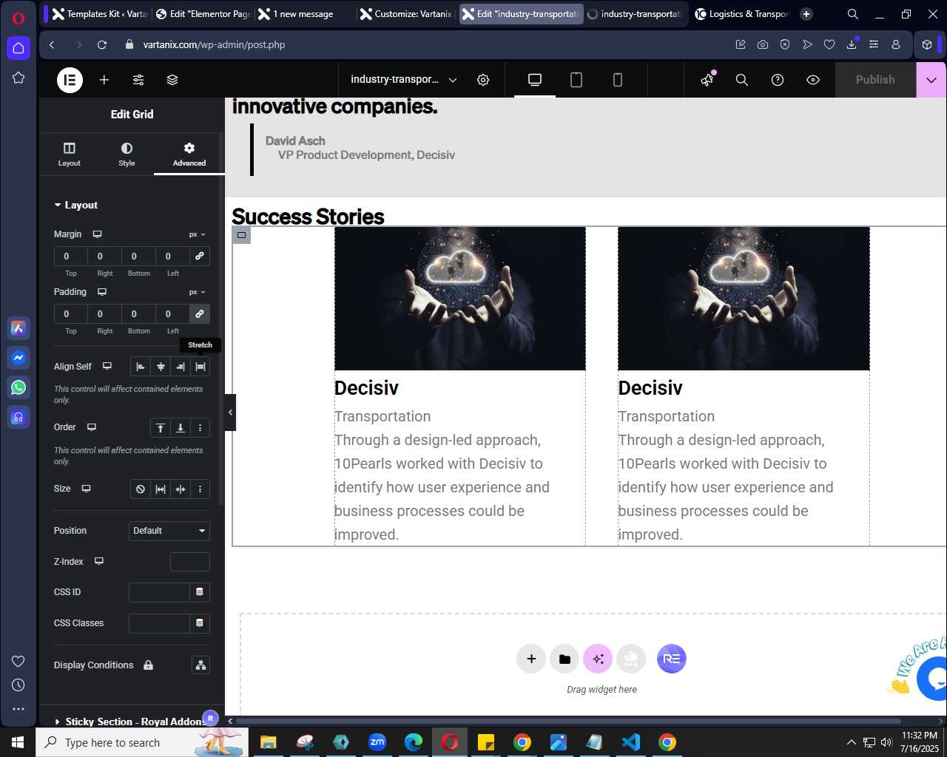
Task: Open the industry-transpor document dropdown
Action: point(403,80)
